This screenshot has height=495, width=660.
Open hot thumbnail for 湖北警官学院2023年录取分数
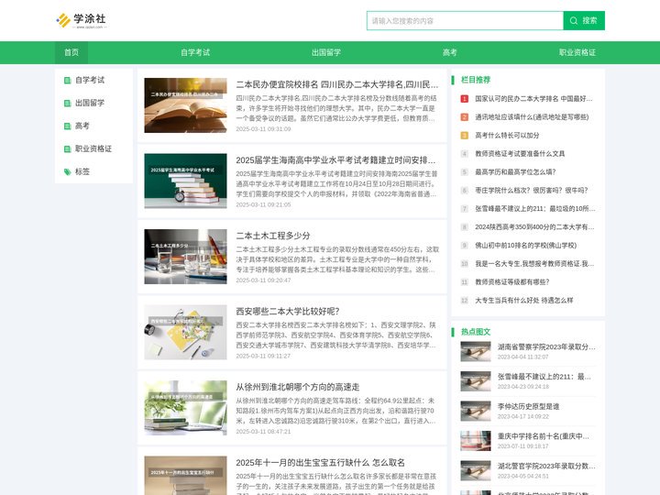pos(476,470)
